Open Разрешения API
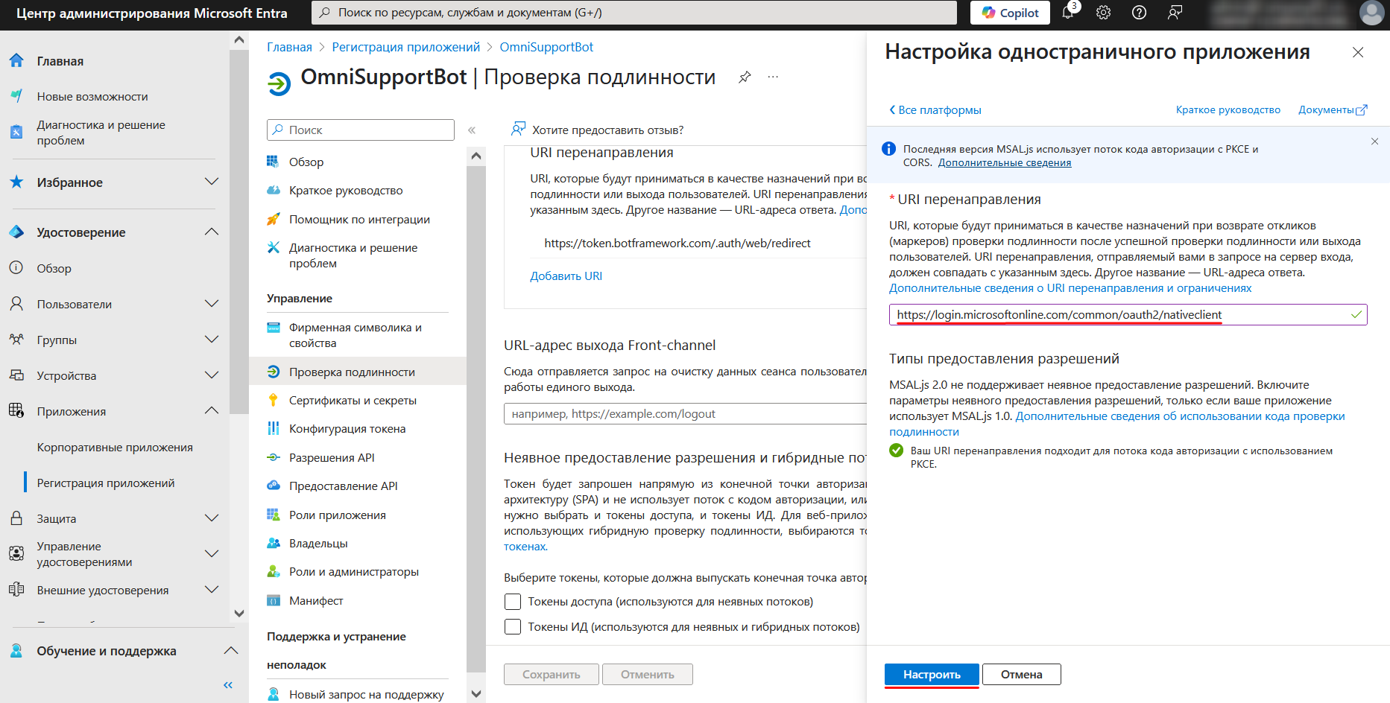1390x703 pixels. pos(332,458)
